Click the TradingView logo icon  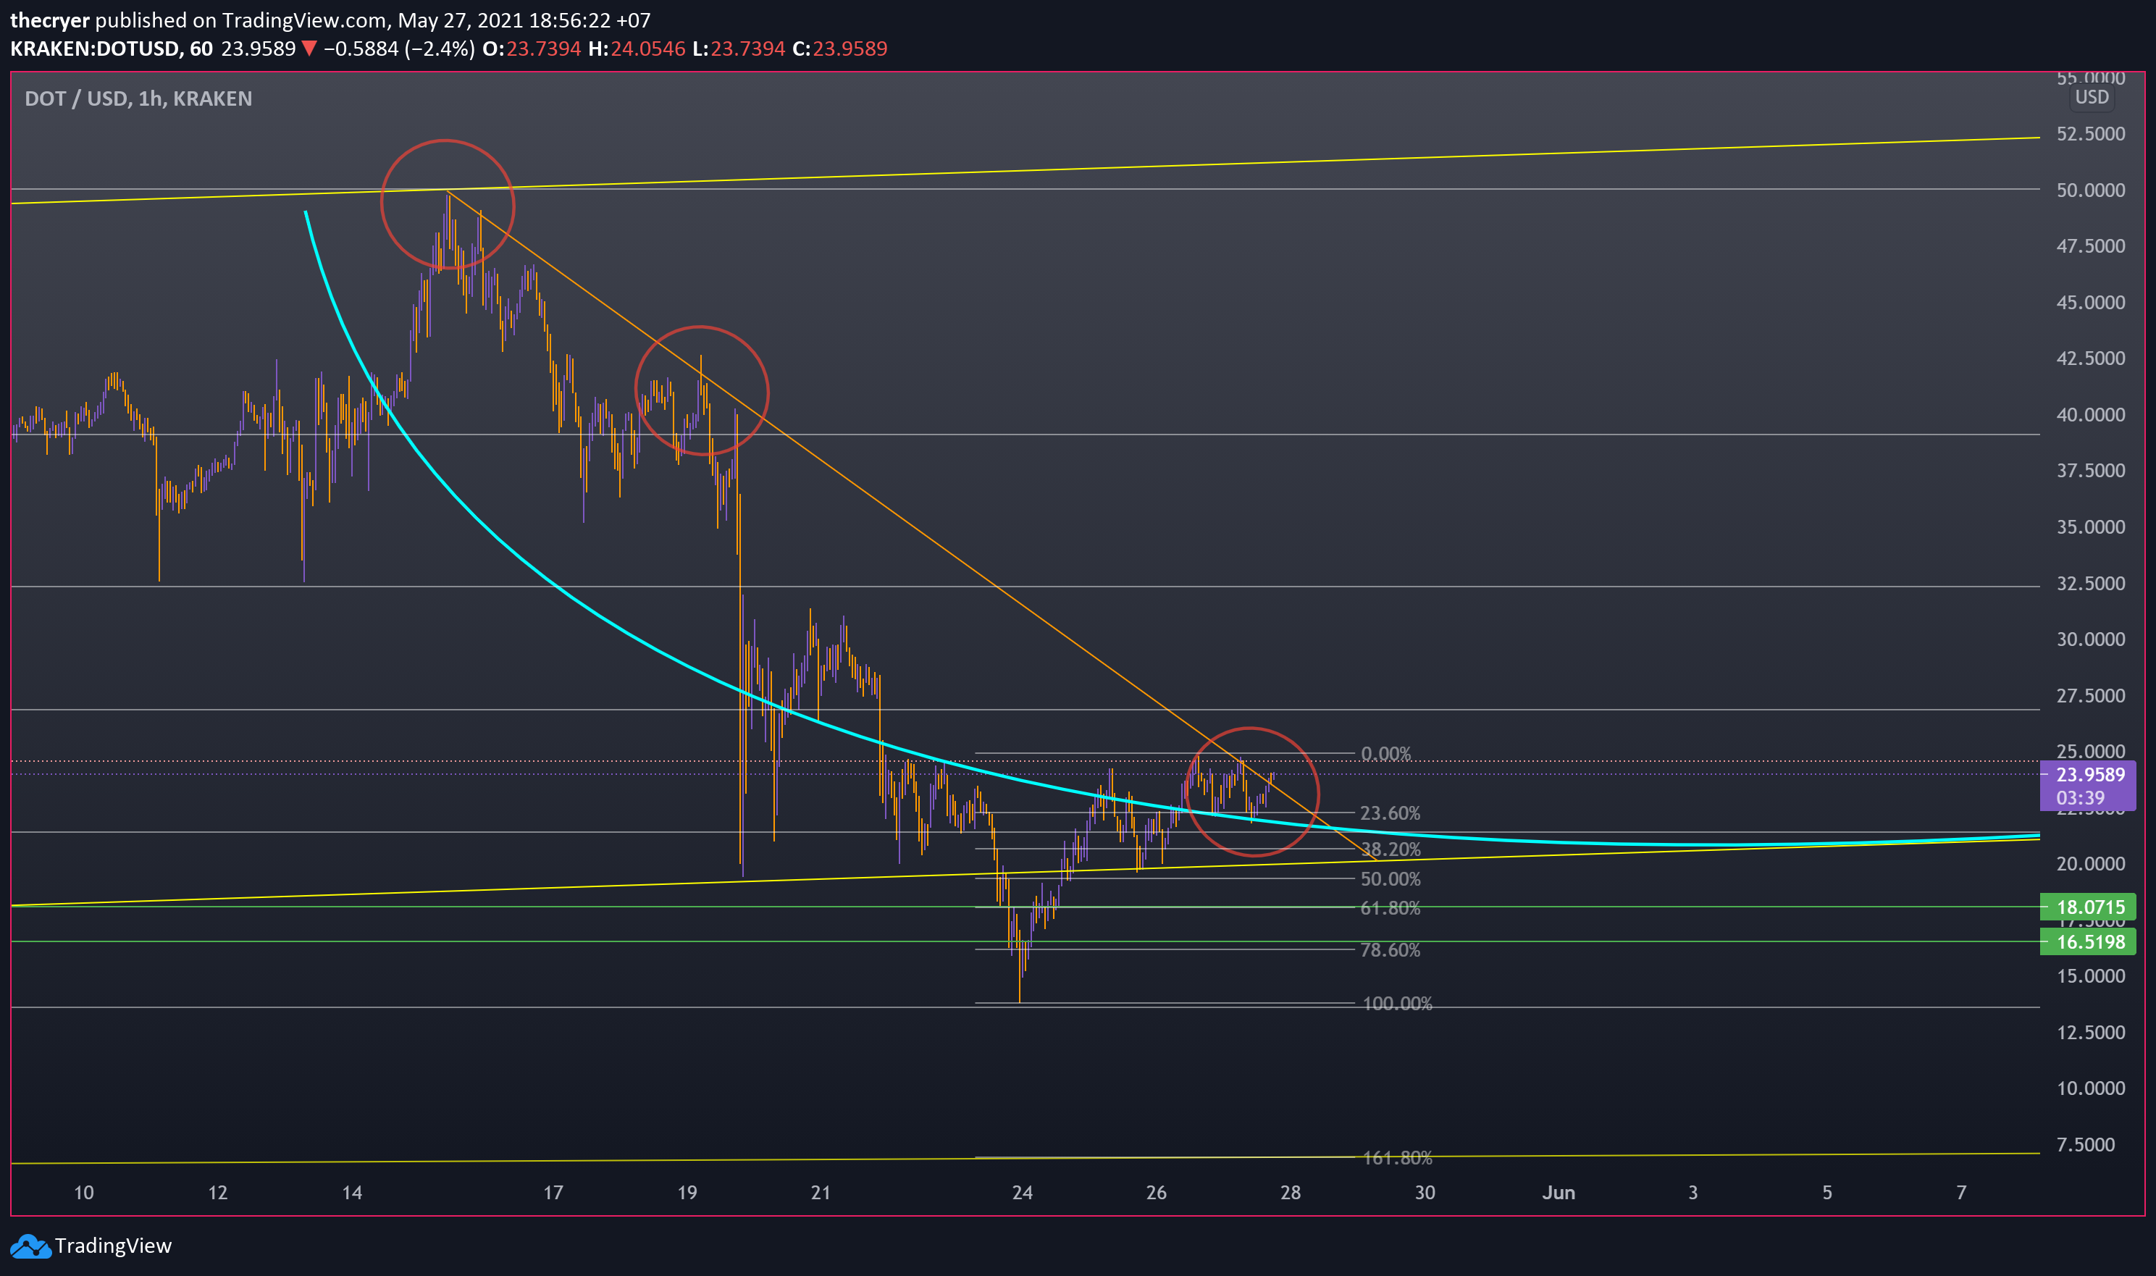(30, 1246)
